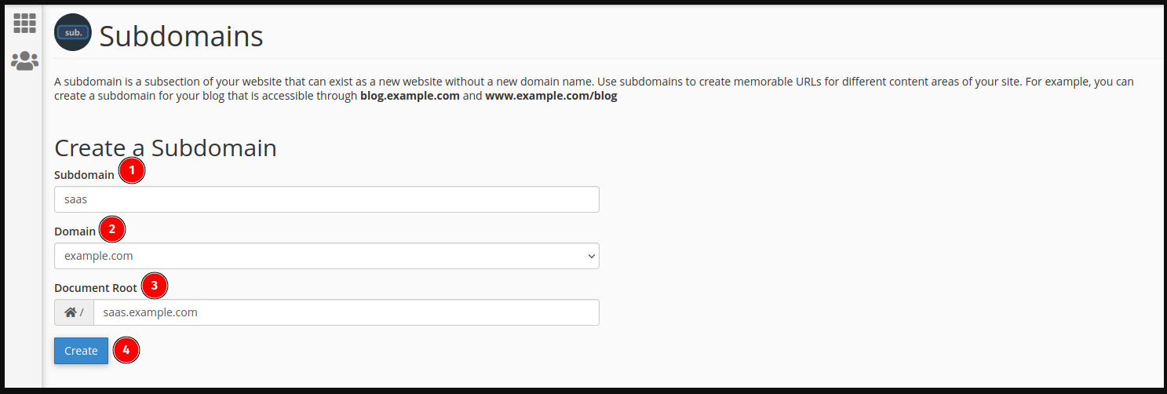The image size is (1167, 394).
Task: Click red marker number 1 beside Subdomain
Action: click(132, 170)
